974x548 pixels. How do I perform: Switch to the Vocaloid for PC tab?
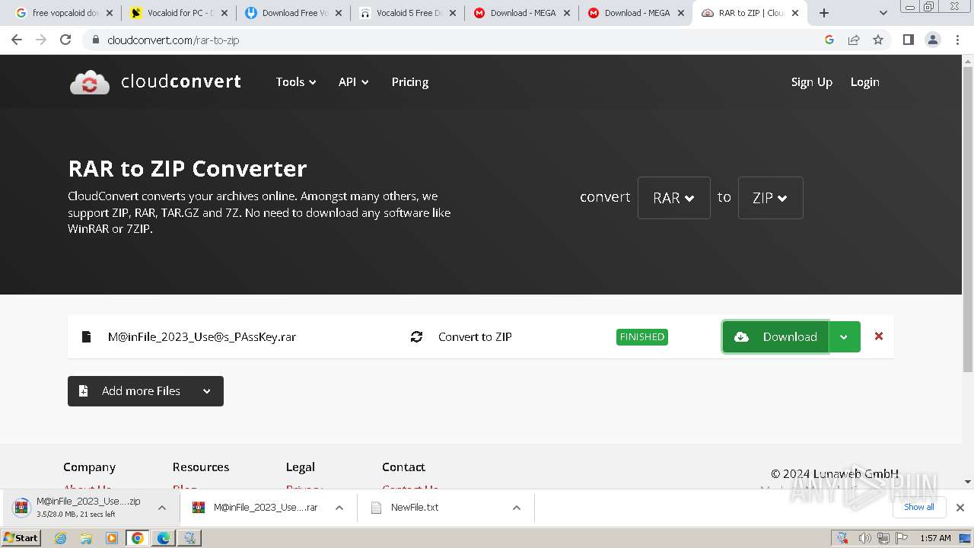tap(179, 13)
